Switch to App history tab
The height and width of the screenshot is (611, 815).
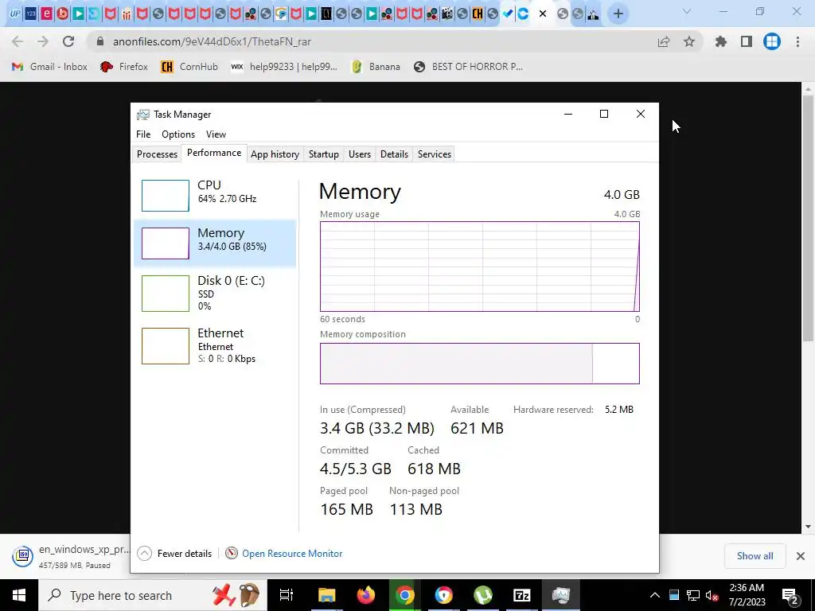point(275,154)
